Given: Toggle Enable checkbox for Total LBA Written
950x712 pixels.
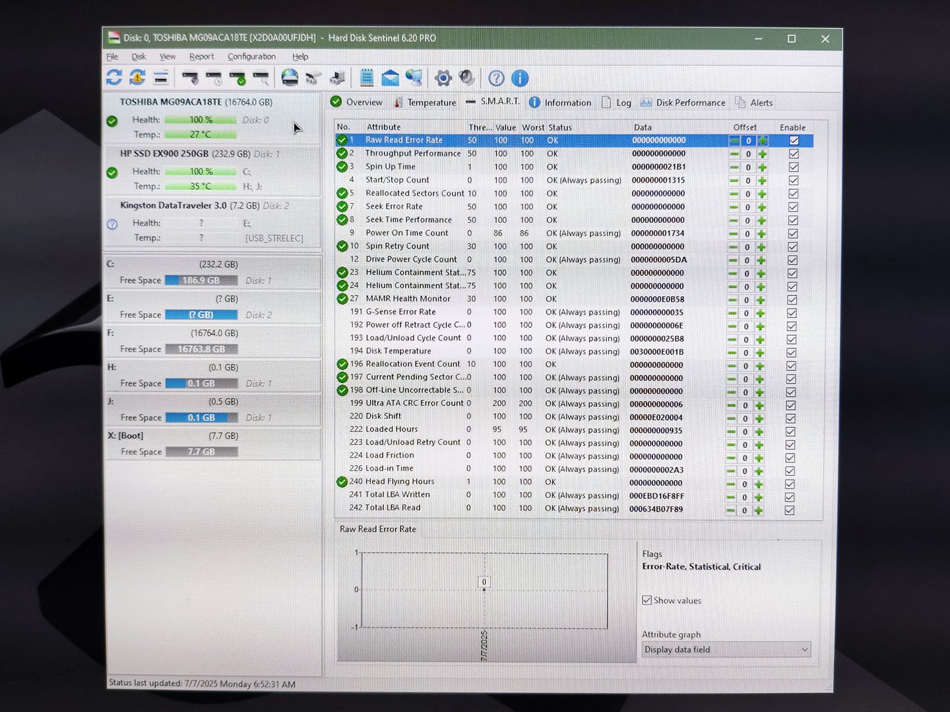Looking at the screenshot, I should coord(790,497).
